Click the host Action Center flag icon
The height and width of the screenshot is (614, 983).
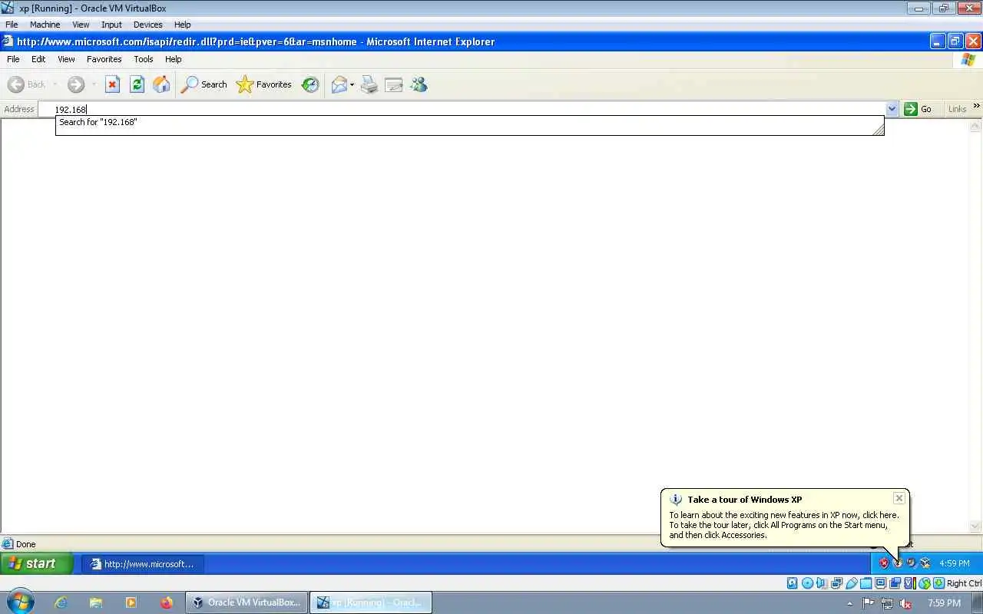(x=869, y=603)
